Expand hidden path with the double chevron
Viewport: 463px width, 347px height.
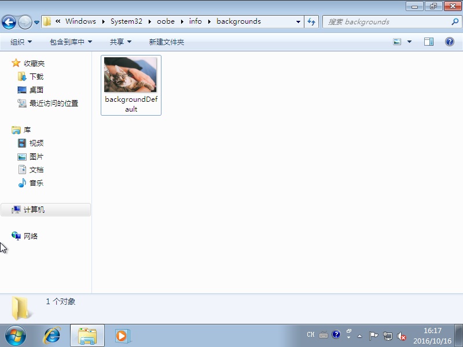58,21
